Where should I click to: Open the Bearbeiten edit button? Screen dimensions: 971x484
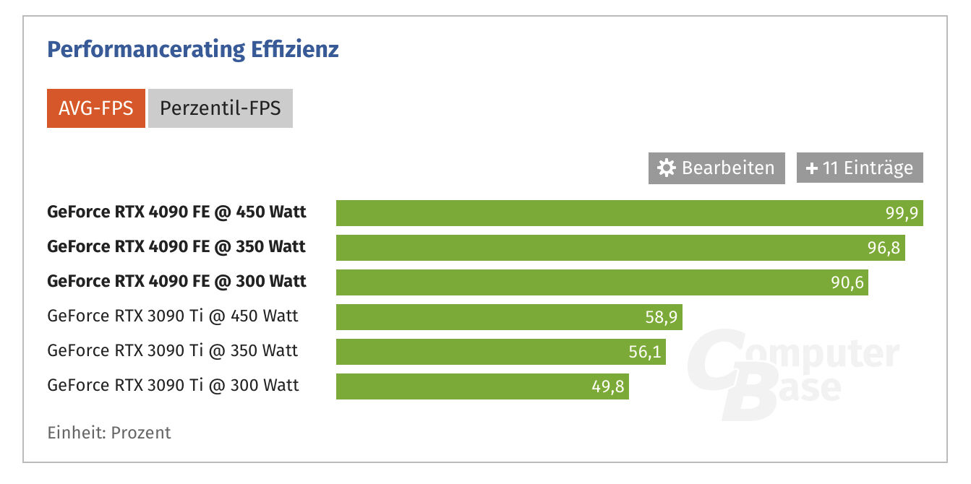click(x=717, y=168)
